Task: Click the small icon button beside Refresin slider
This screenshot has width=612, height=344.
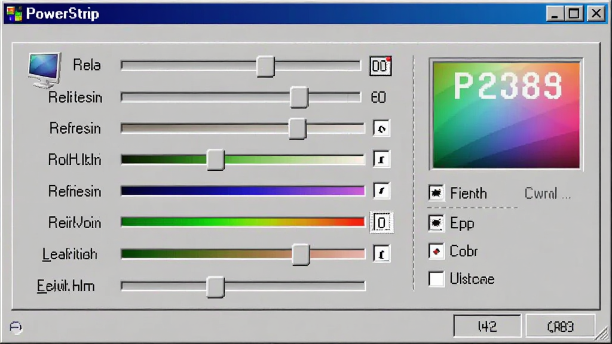Action: pos(381,128)
